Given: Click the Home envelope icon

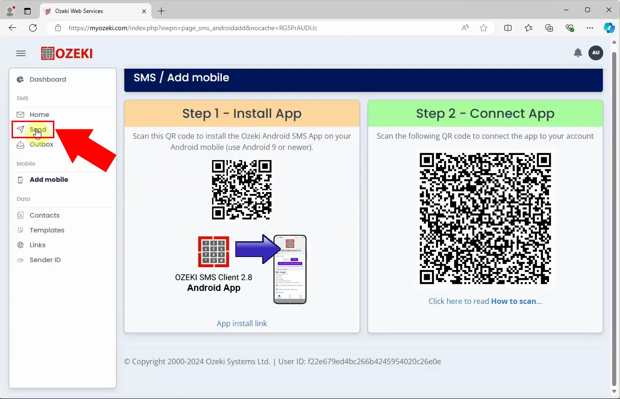Looking at the screenshot, I should click(x=20, y=115).
